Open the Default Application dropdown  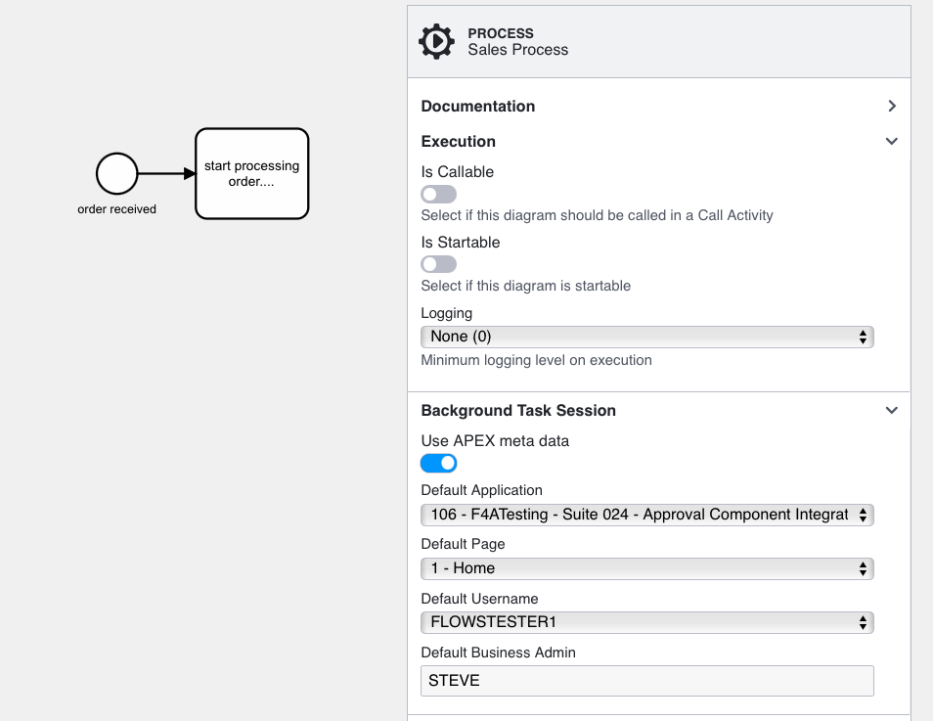coord(646,515)
